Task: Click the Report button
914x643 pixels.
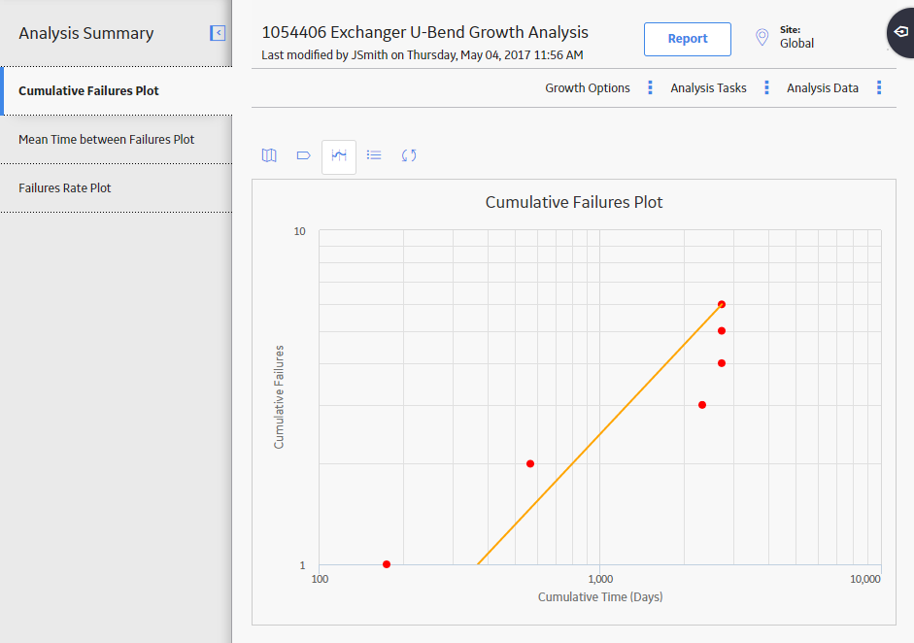Action: click(x=688, y=39)
